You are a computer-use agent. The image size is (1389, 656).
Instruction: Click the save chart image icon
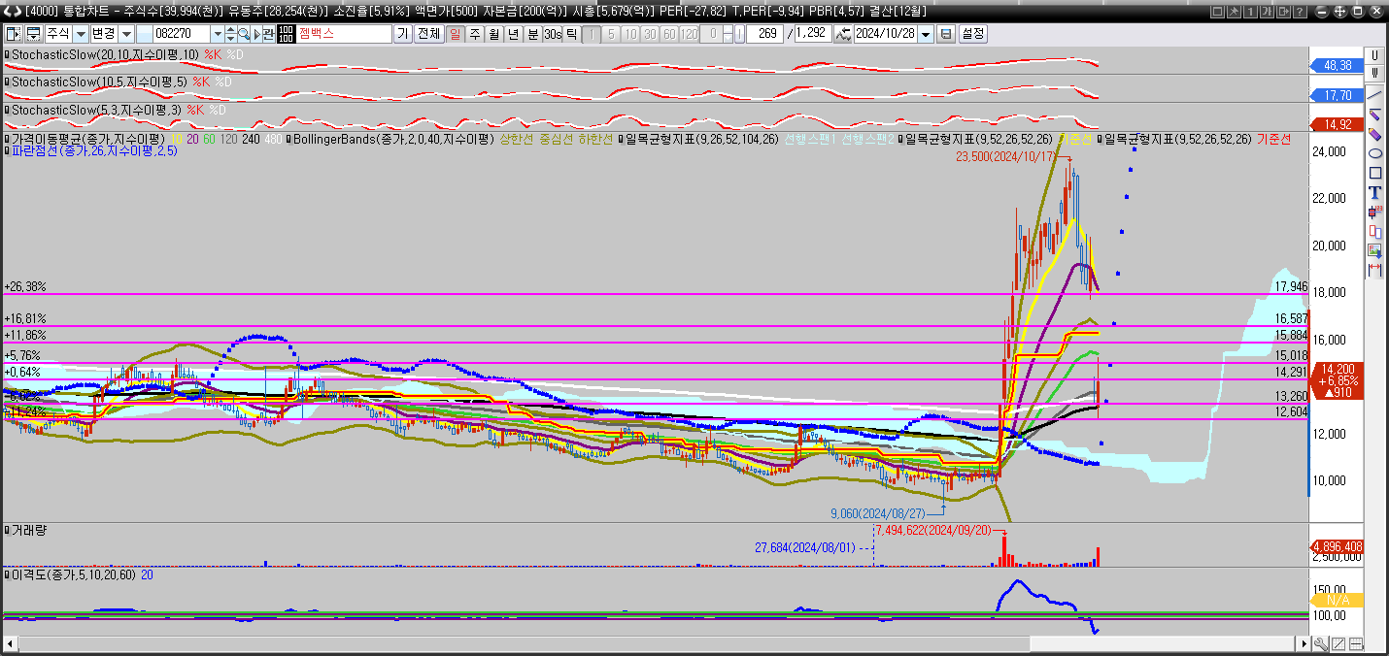click(x=1374, y=250)
